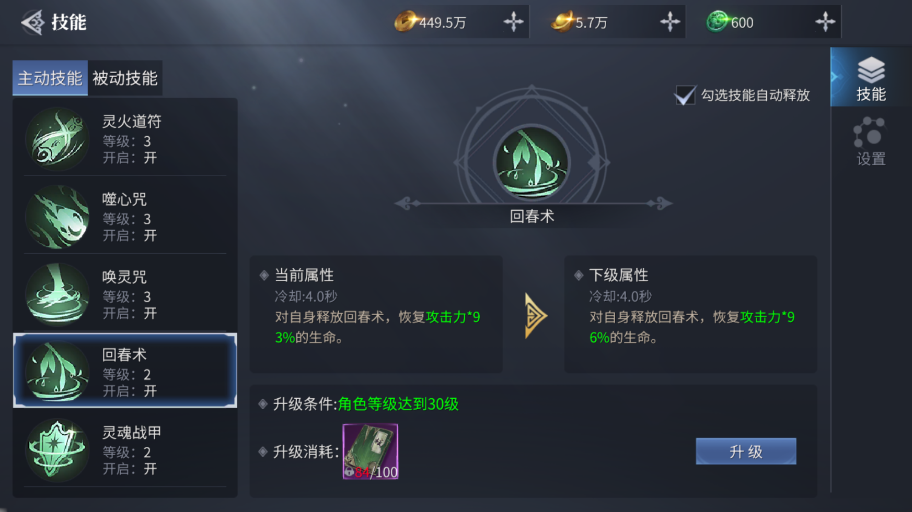Open the 下级属性 next-level attribute panel
Image resolution: width=912 pixels, height=512 pixels.
pos(690,314)
